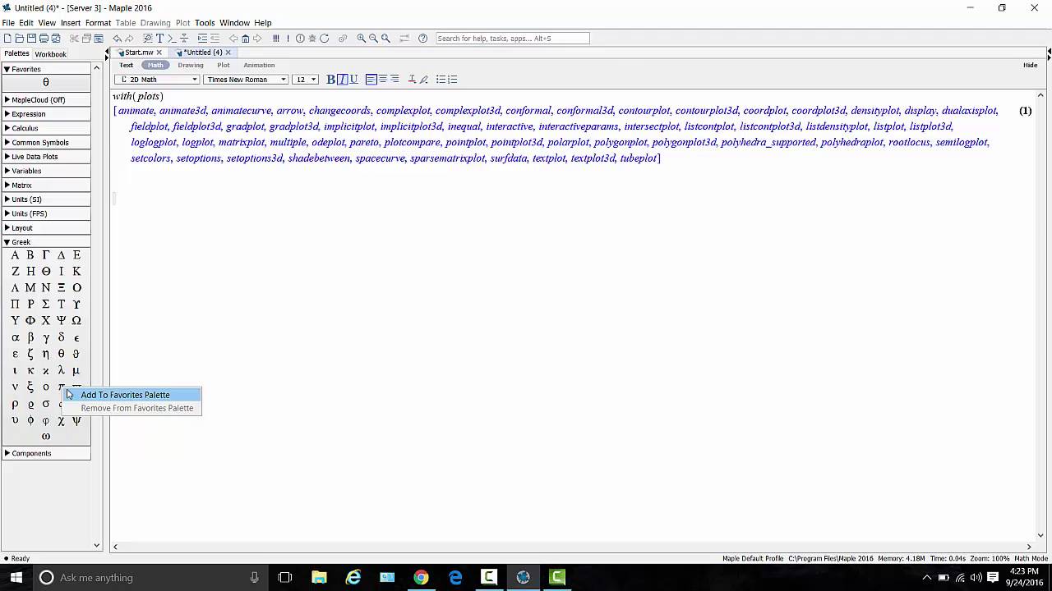
Task: Cut the selection with the scissors icon
Action: tap(73, 39)
